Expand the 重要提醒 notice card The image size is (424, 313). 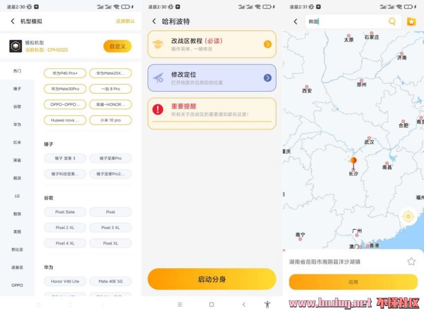(212, 113)
